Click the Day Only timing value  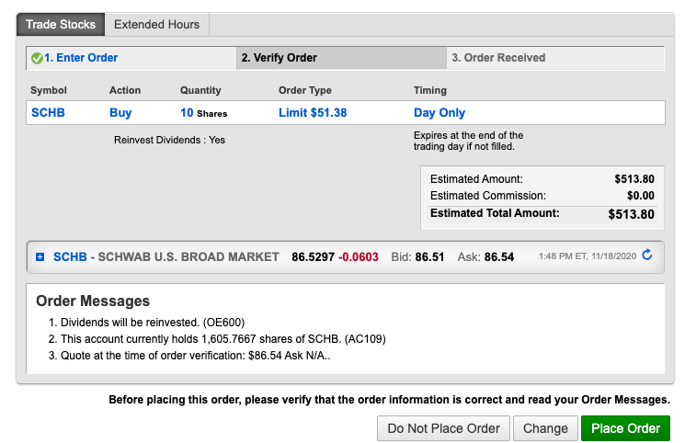pyautogui.click(x=440, y=113)
